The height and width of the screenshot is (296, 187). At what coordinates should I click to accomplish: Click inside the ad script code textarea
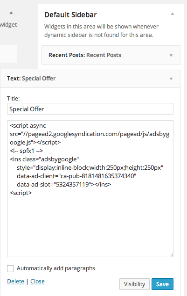(90, 189)
